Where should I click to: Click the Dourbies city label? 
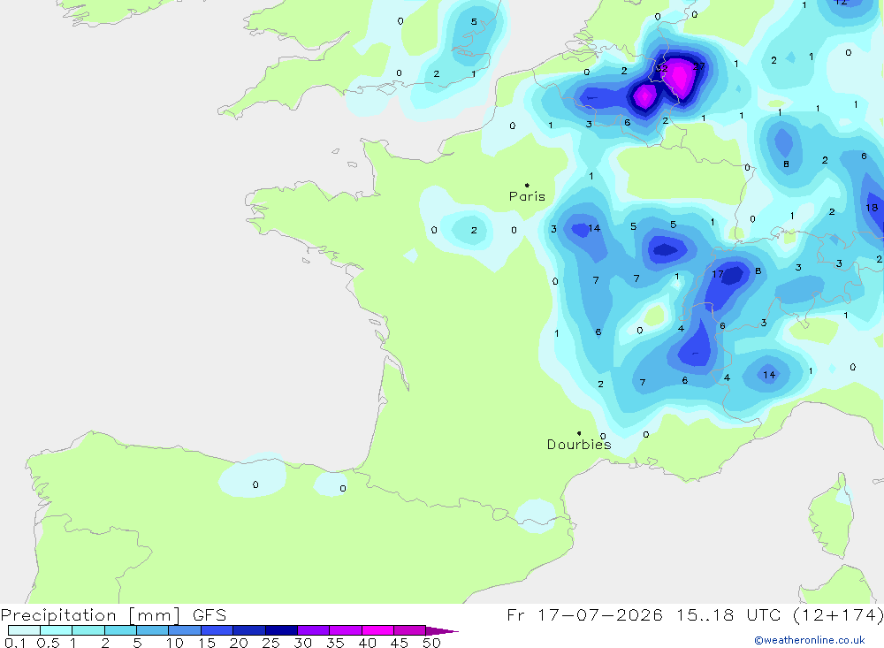tap(579, 445)
